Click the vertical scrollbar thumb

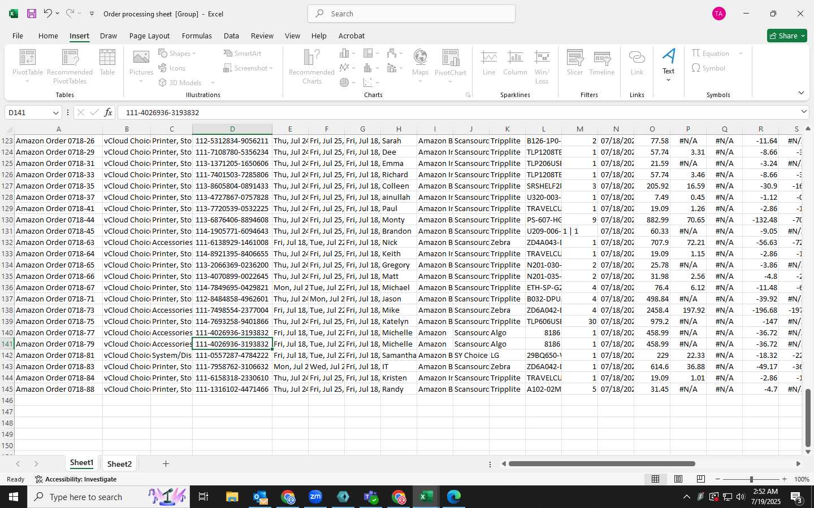pos(808,418)
